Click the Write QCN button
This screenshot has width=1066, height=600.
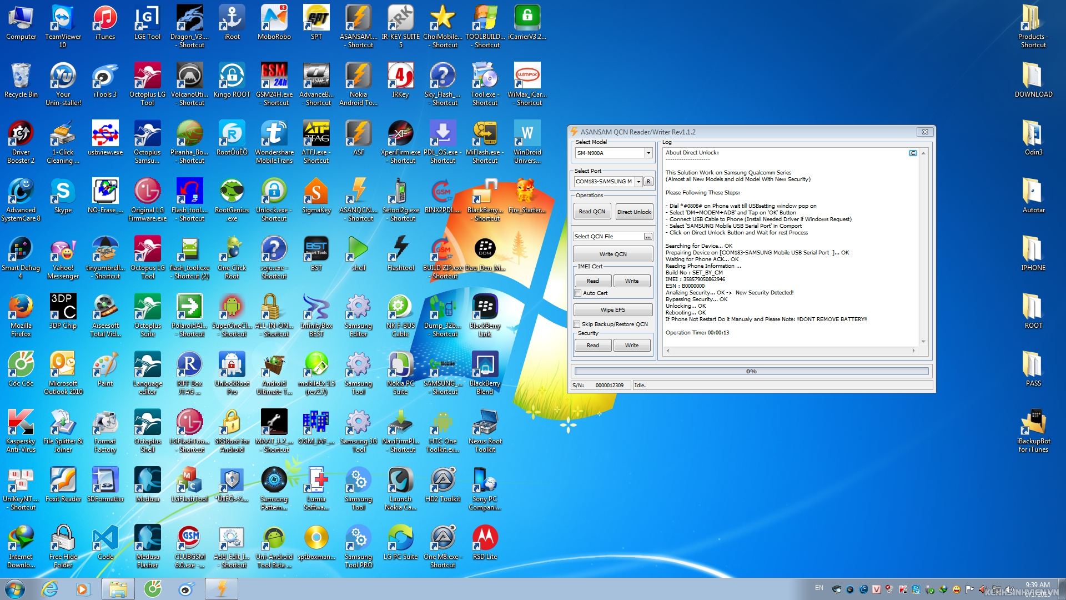(x=613, y=254)
